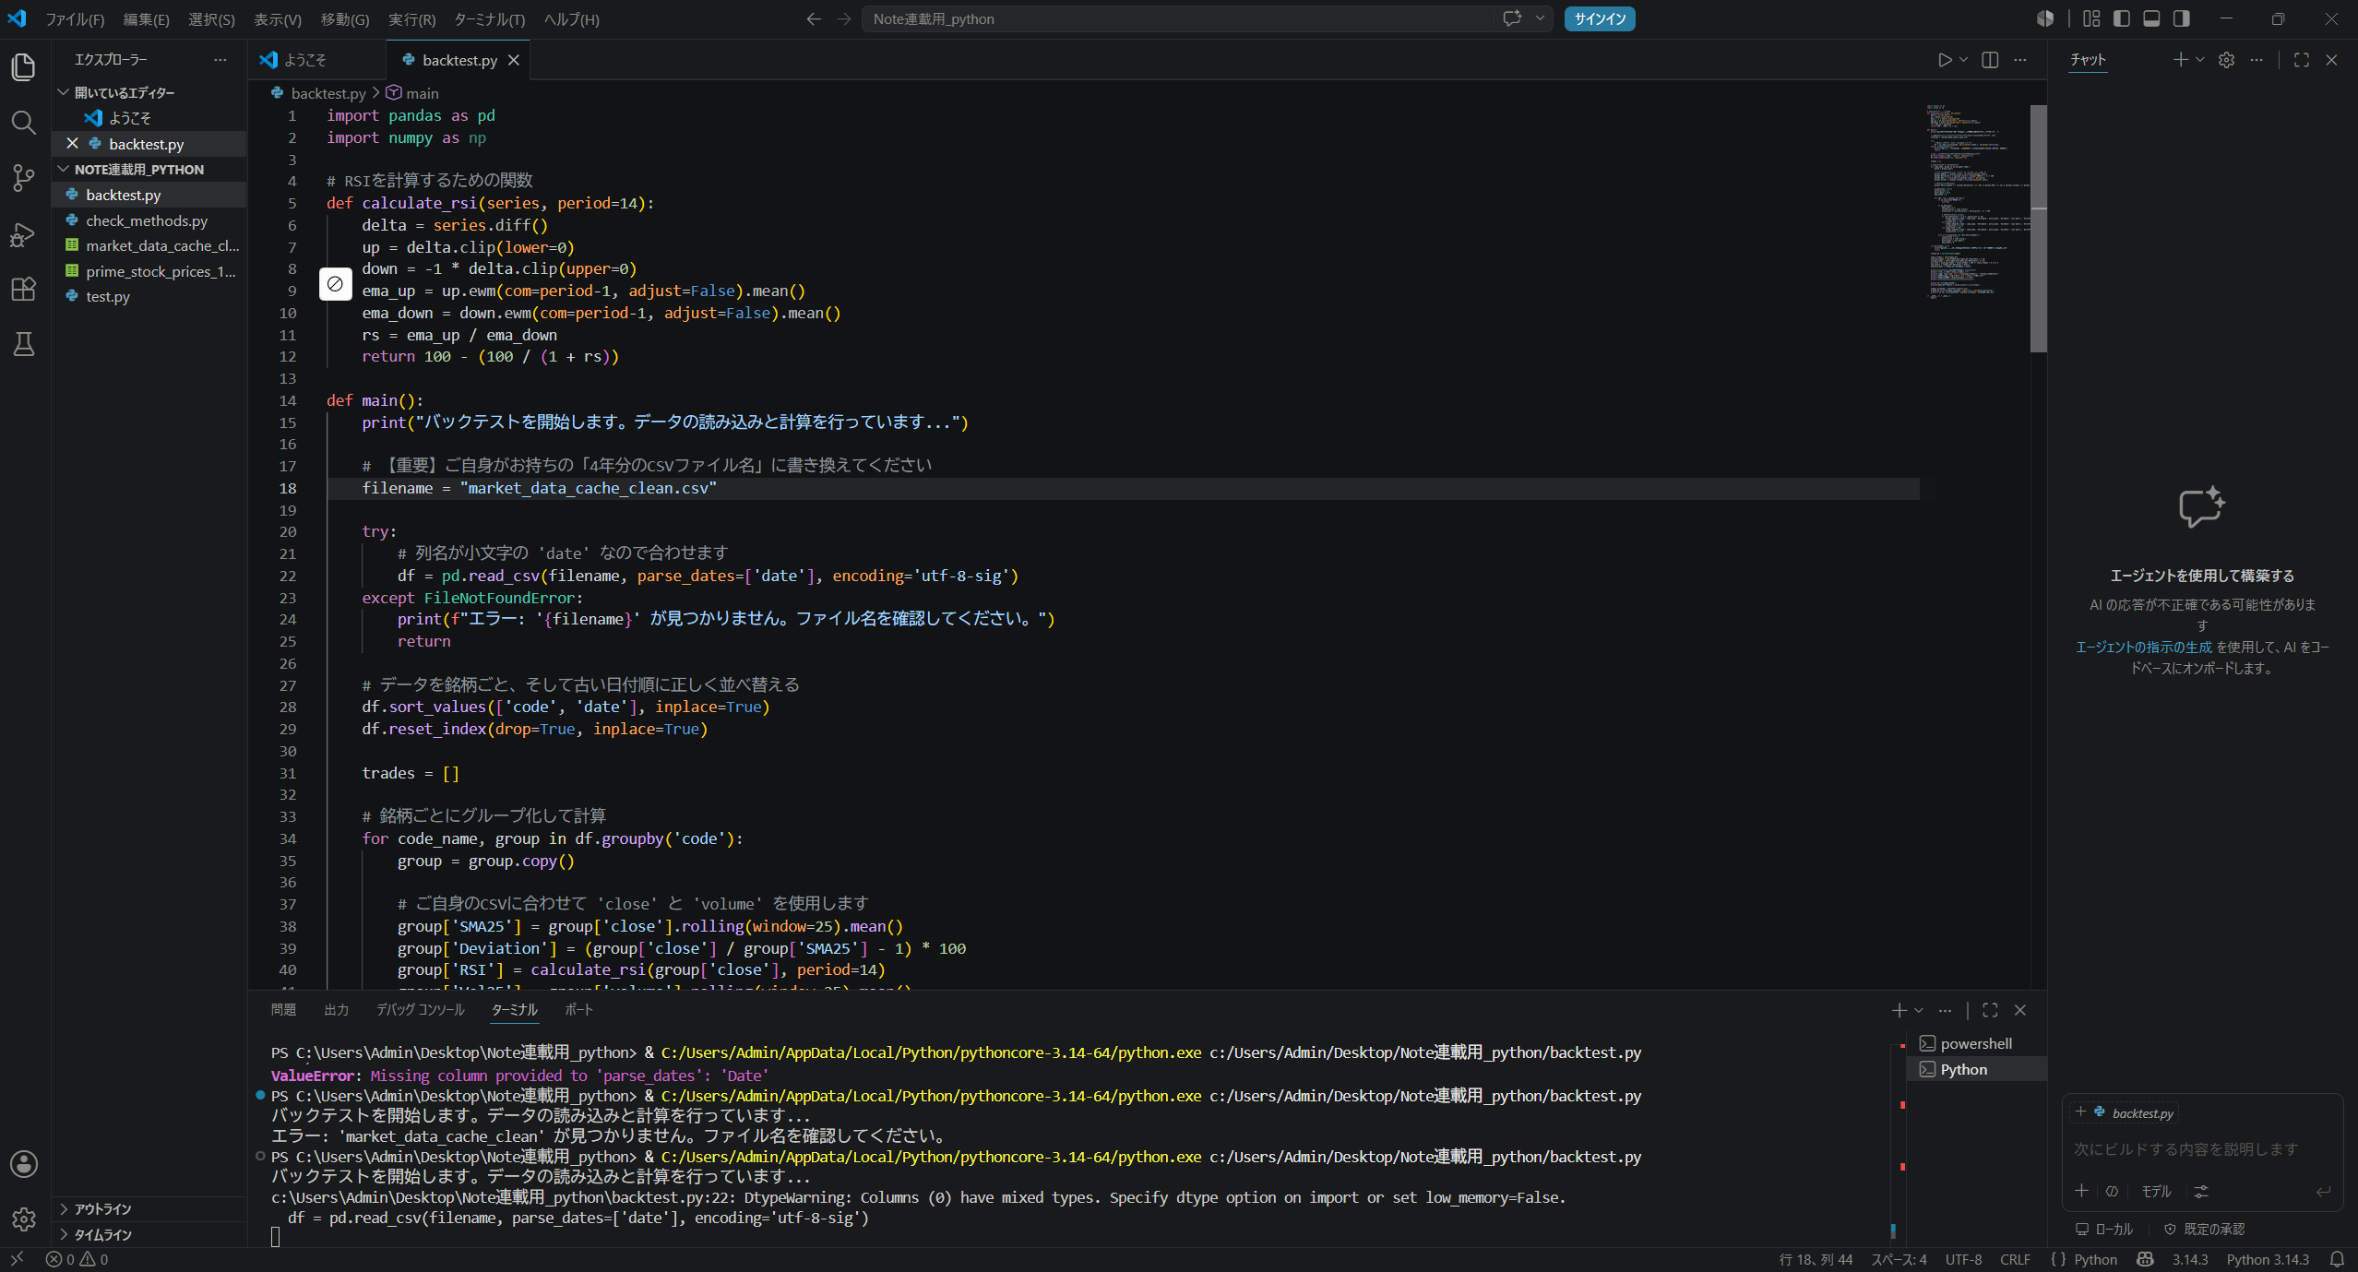Switch to the デバッグ コンソール tab
Image resolution: width=2358 pixels, height=1272 pixels.
(x=420, y=1010)
